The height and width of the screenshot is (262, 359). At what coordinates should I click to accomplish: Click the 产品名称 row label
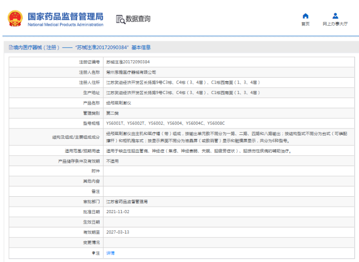pos(91,103)
